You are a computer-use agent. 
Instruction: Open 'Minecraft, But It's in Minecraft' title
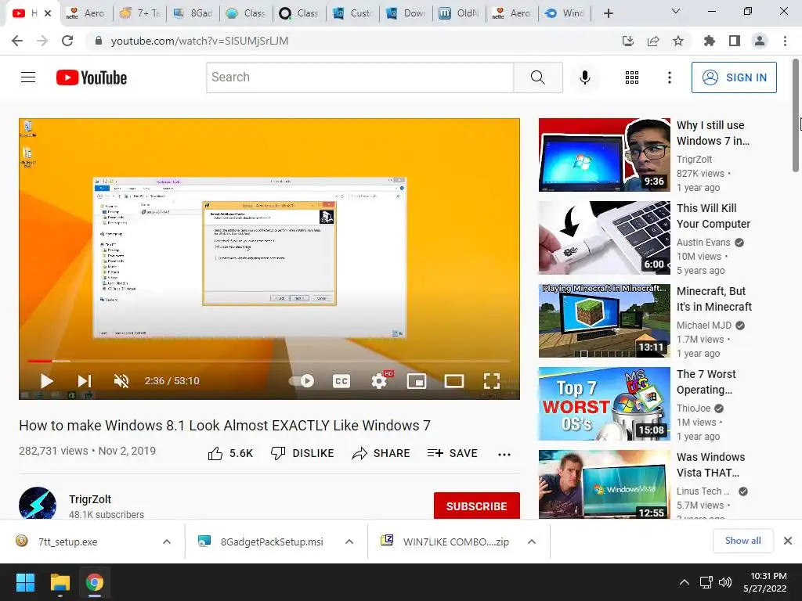tap(714, 299)
